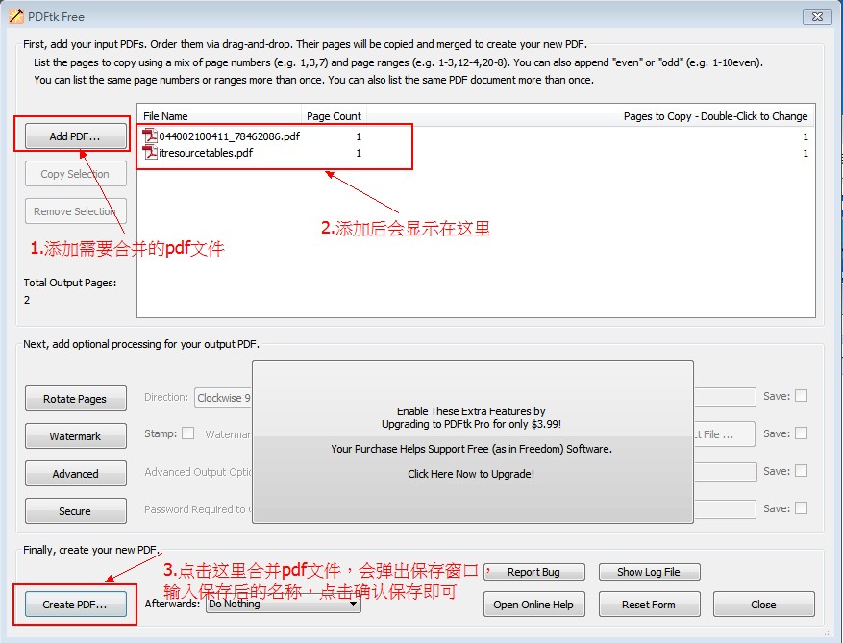Click the Advanced output options input field
The image size is (843, 643).
tap(725, 472)
